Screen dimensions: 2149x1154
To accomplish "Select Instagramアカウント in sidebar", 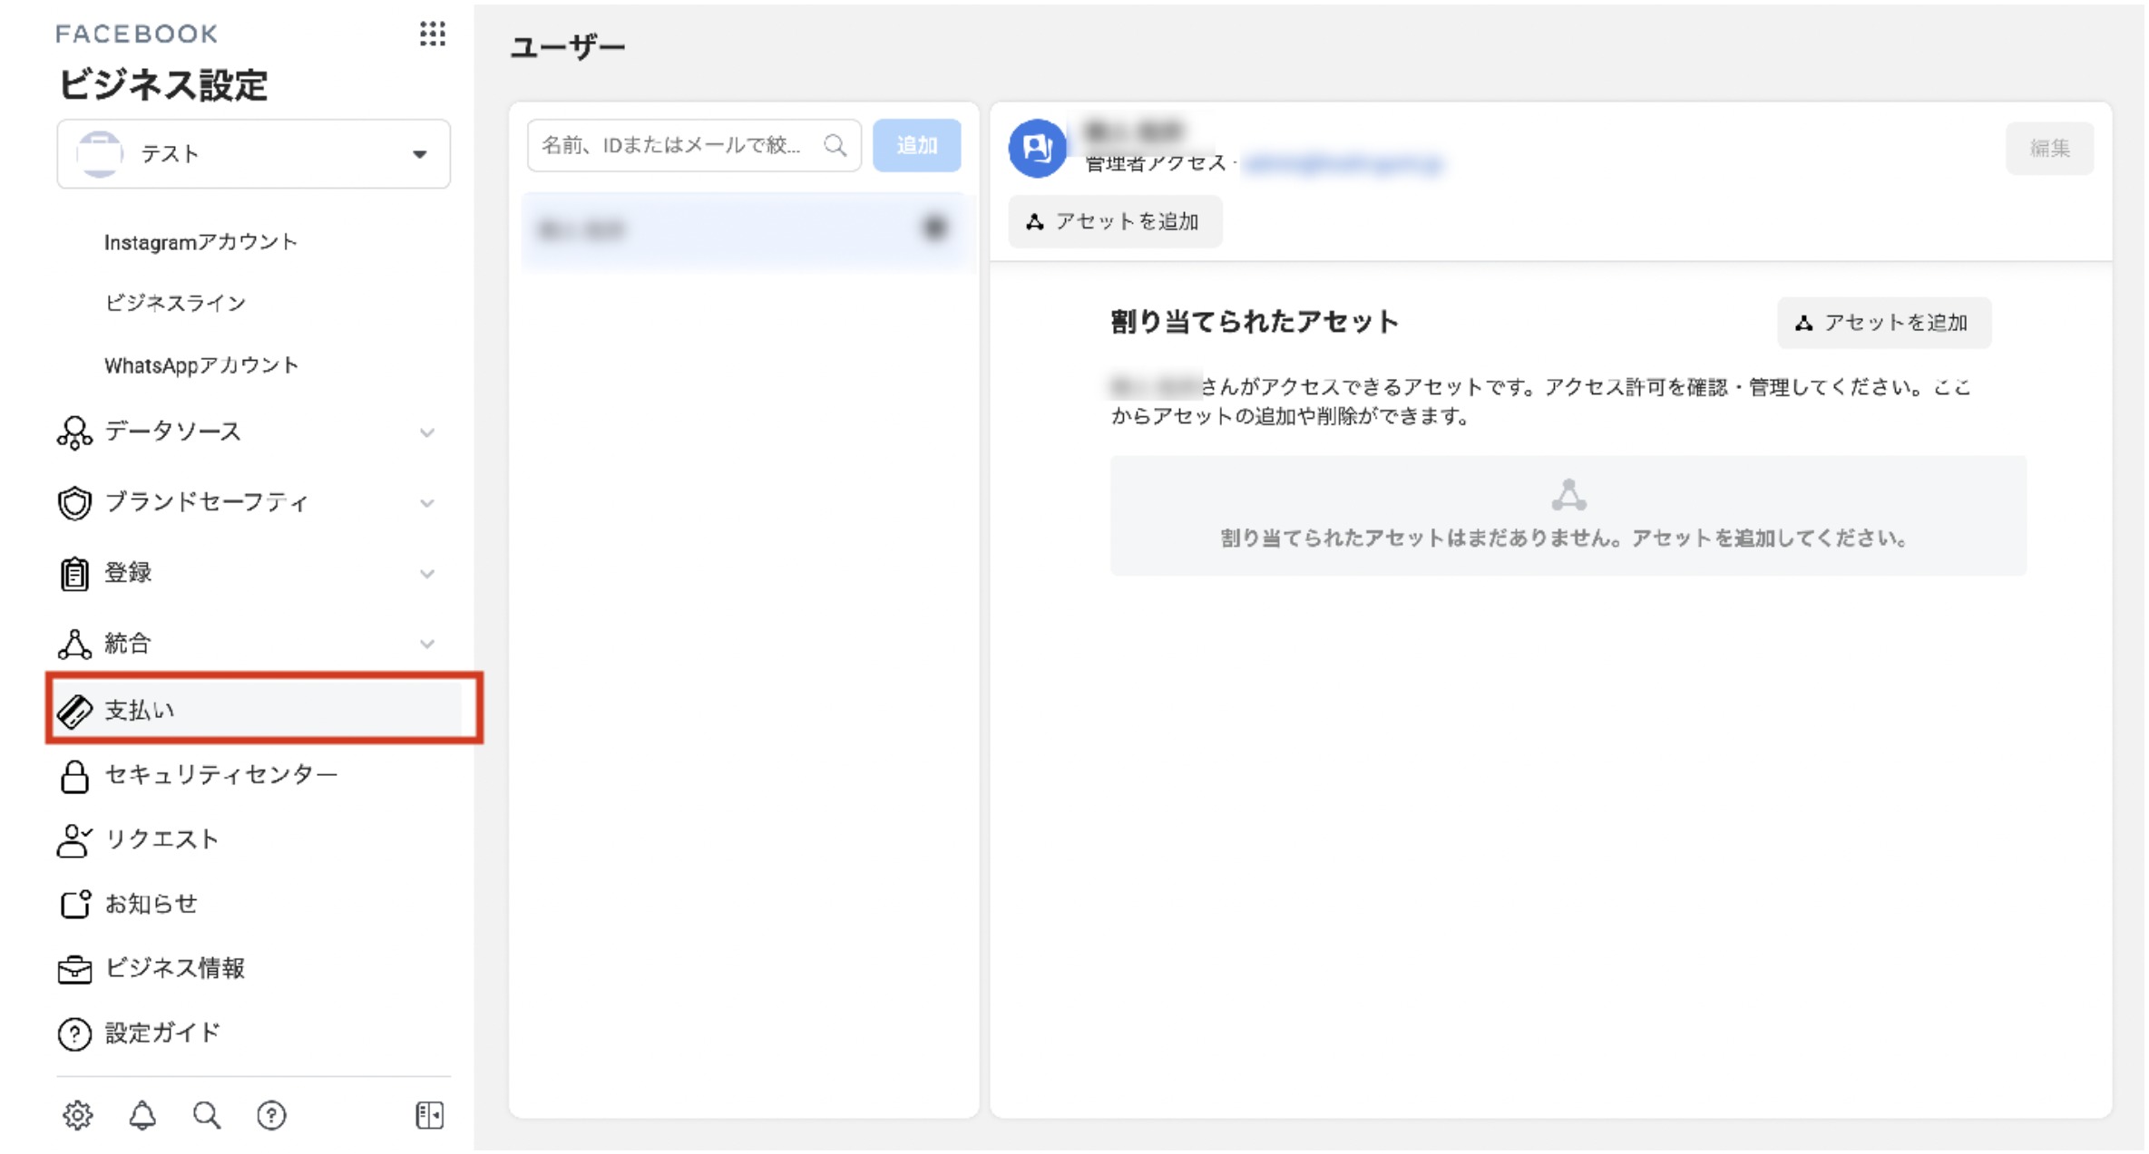I will 200,242.
